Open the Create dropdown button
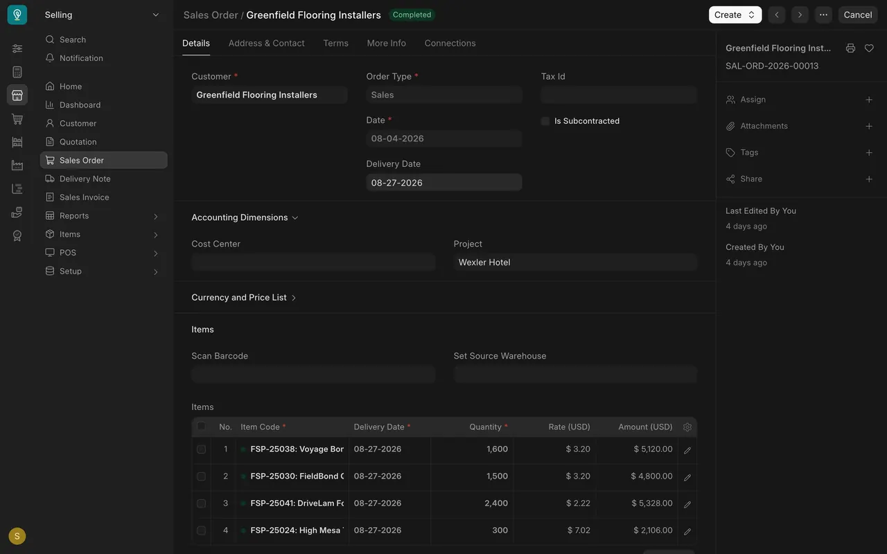The height and width of the screenshot is (554, 887). pos(735,15)
